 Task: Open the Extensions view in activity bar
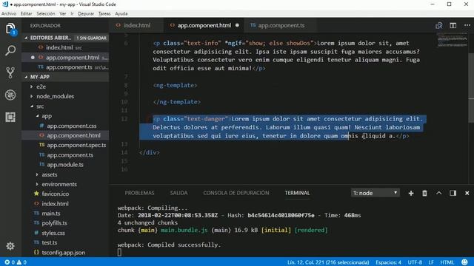10,117
